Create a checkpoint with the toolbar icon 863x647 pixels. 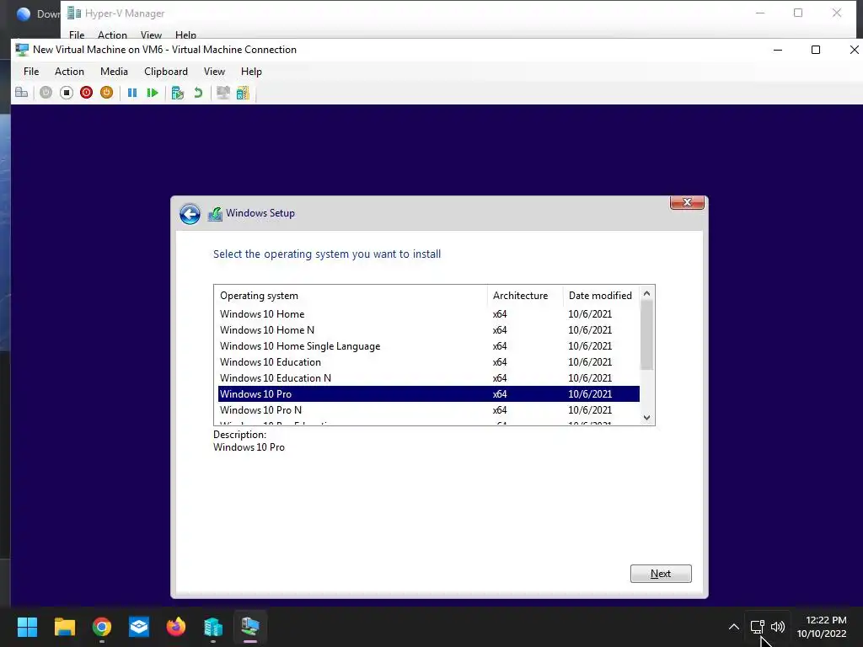point(177,93)
